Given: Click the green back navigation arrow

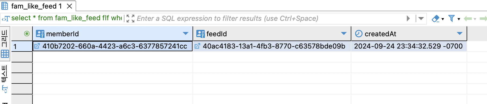Looking at the screenshot, I should (468, 18).
